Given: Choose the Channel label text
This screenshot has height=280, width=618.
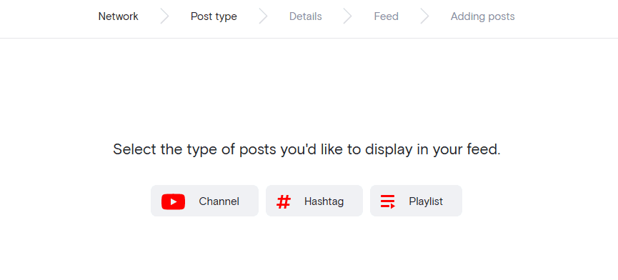Looking at the screenshot, I should point(219,201).
